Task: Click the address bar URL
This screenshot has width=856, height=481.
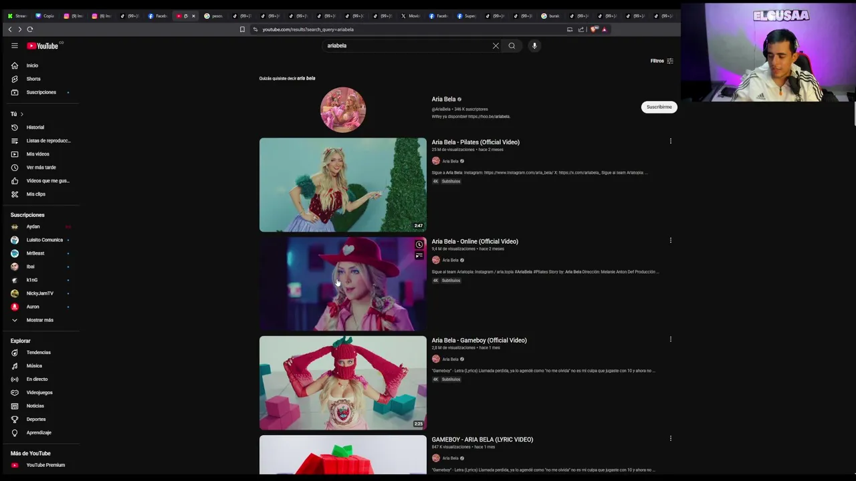Action: pyautogui.click(x=308, y=29)
